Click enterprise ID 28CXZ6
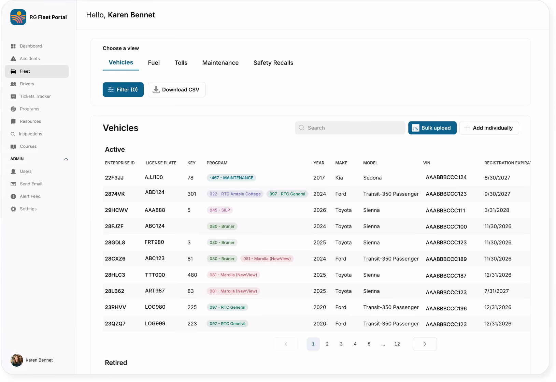556x382 pixels. click(x=115, y=259)
